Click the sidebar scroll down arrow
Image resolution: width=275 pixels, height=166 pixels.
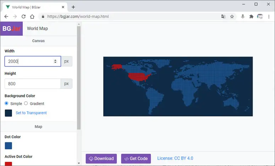click(x=79, y=163)
